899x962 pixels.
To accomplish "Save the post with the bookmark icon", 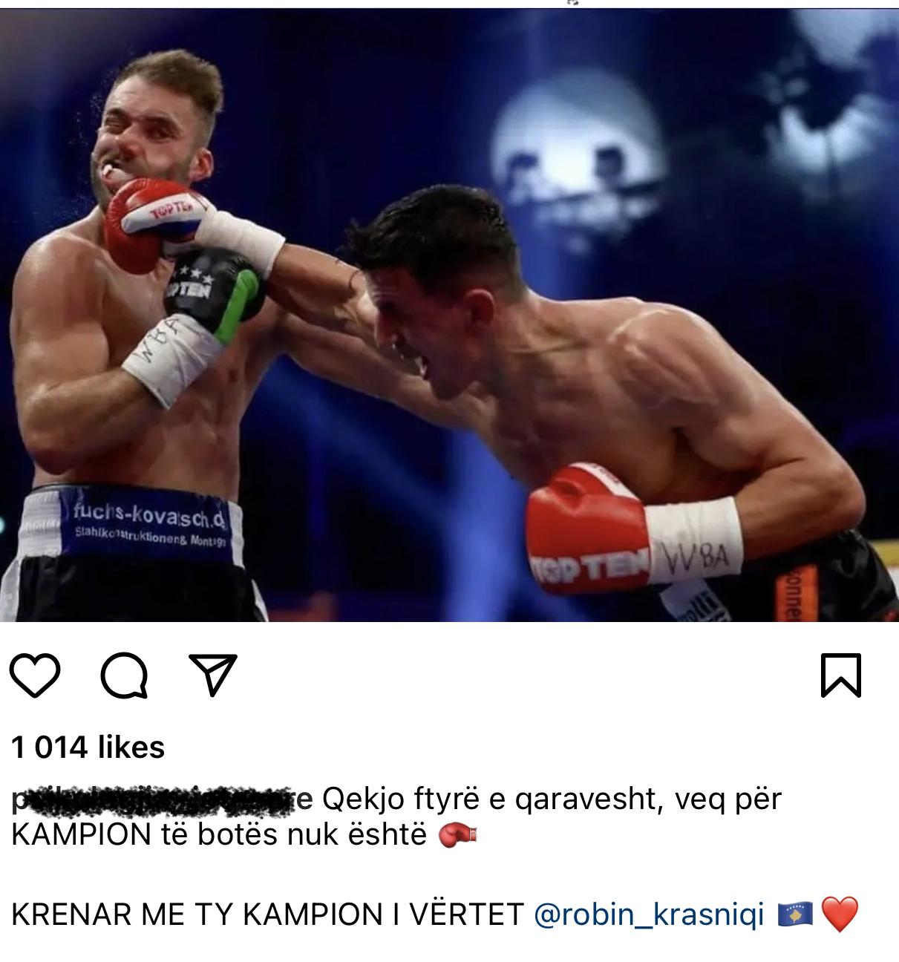I will coord(841,675).
